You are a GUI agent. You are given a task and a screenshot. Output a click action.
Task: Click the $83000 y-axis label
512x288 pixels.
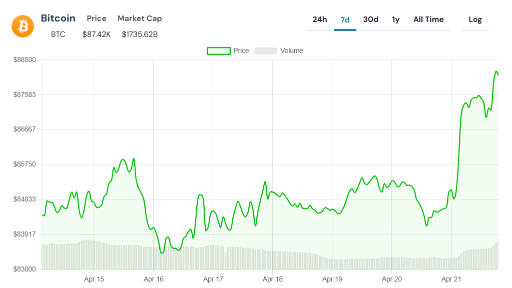(x=25, y=269)
